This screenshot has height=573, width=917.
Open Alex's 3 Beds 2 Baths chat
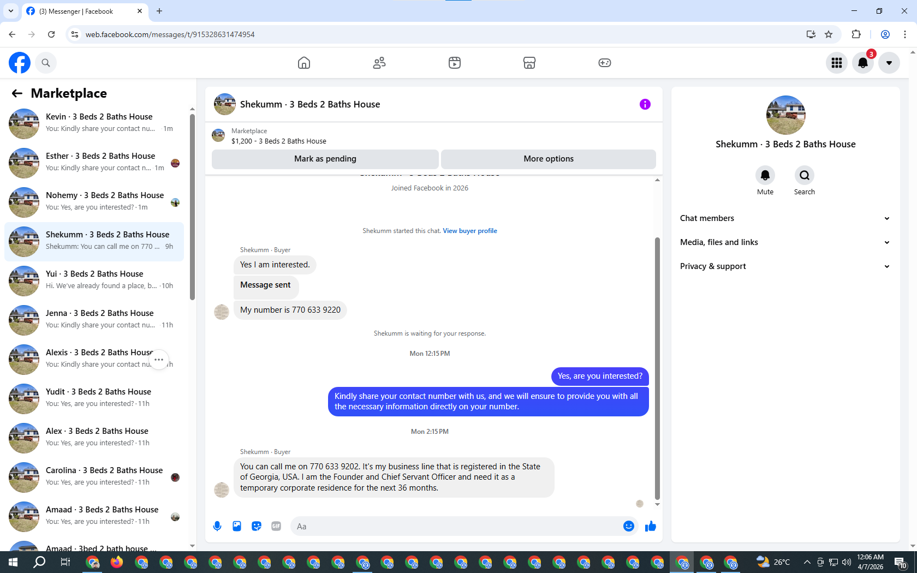pos(94,438)
